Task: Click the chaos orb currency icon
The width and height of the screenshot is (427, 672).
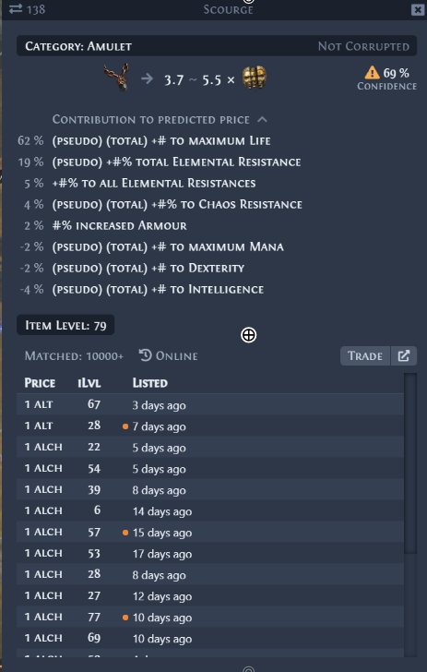Action: pos(255,78)
